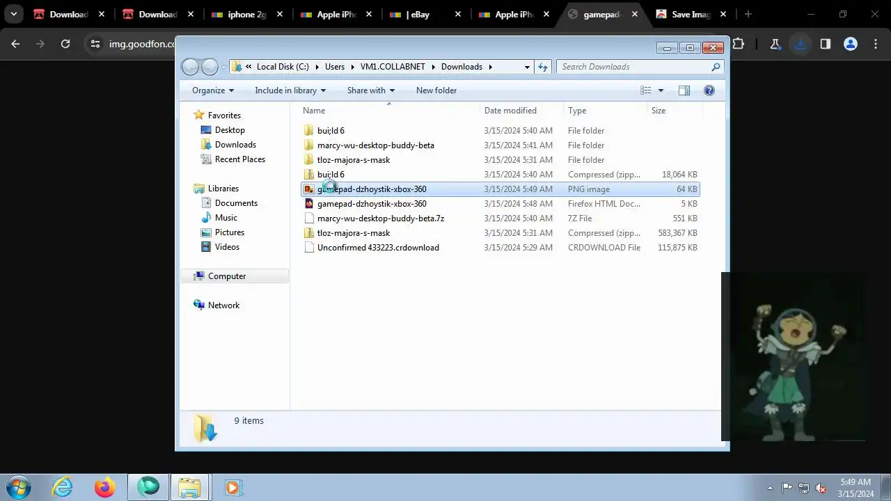This screenshot has width=891, height=501.
Task: Select gamepad-dzhoystik-xbox-360 Firefox HTML document
Action: (500, 204)
